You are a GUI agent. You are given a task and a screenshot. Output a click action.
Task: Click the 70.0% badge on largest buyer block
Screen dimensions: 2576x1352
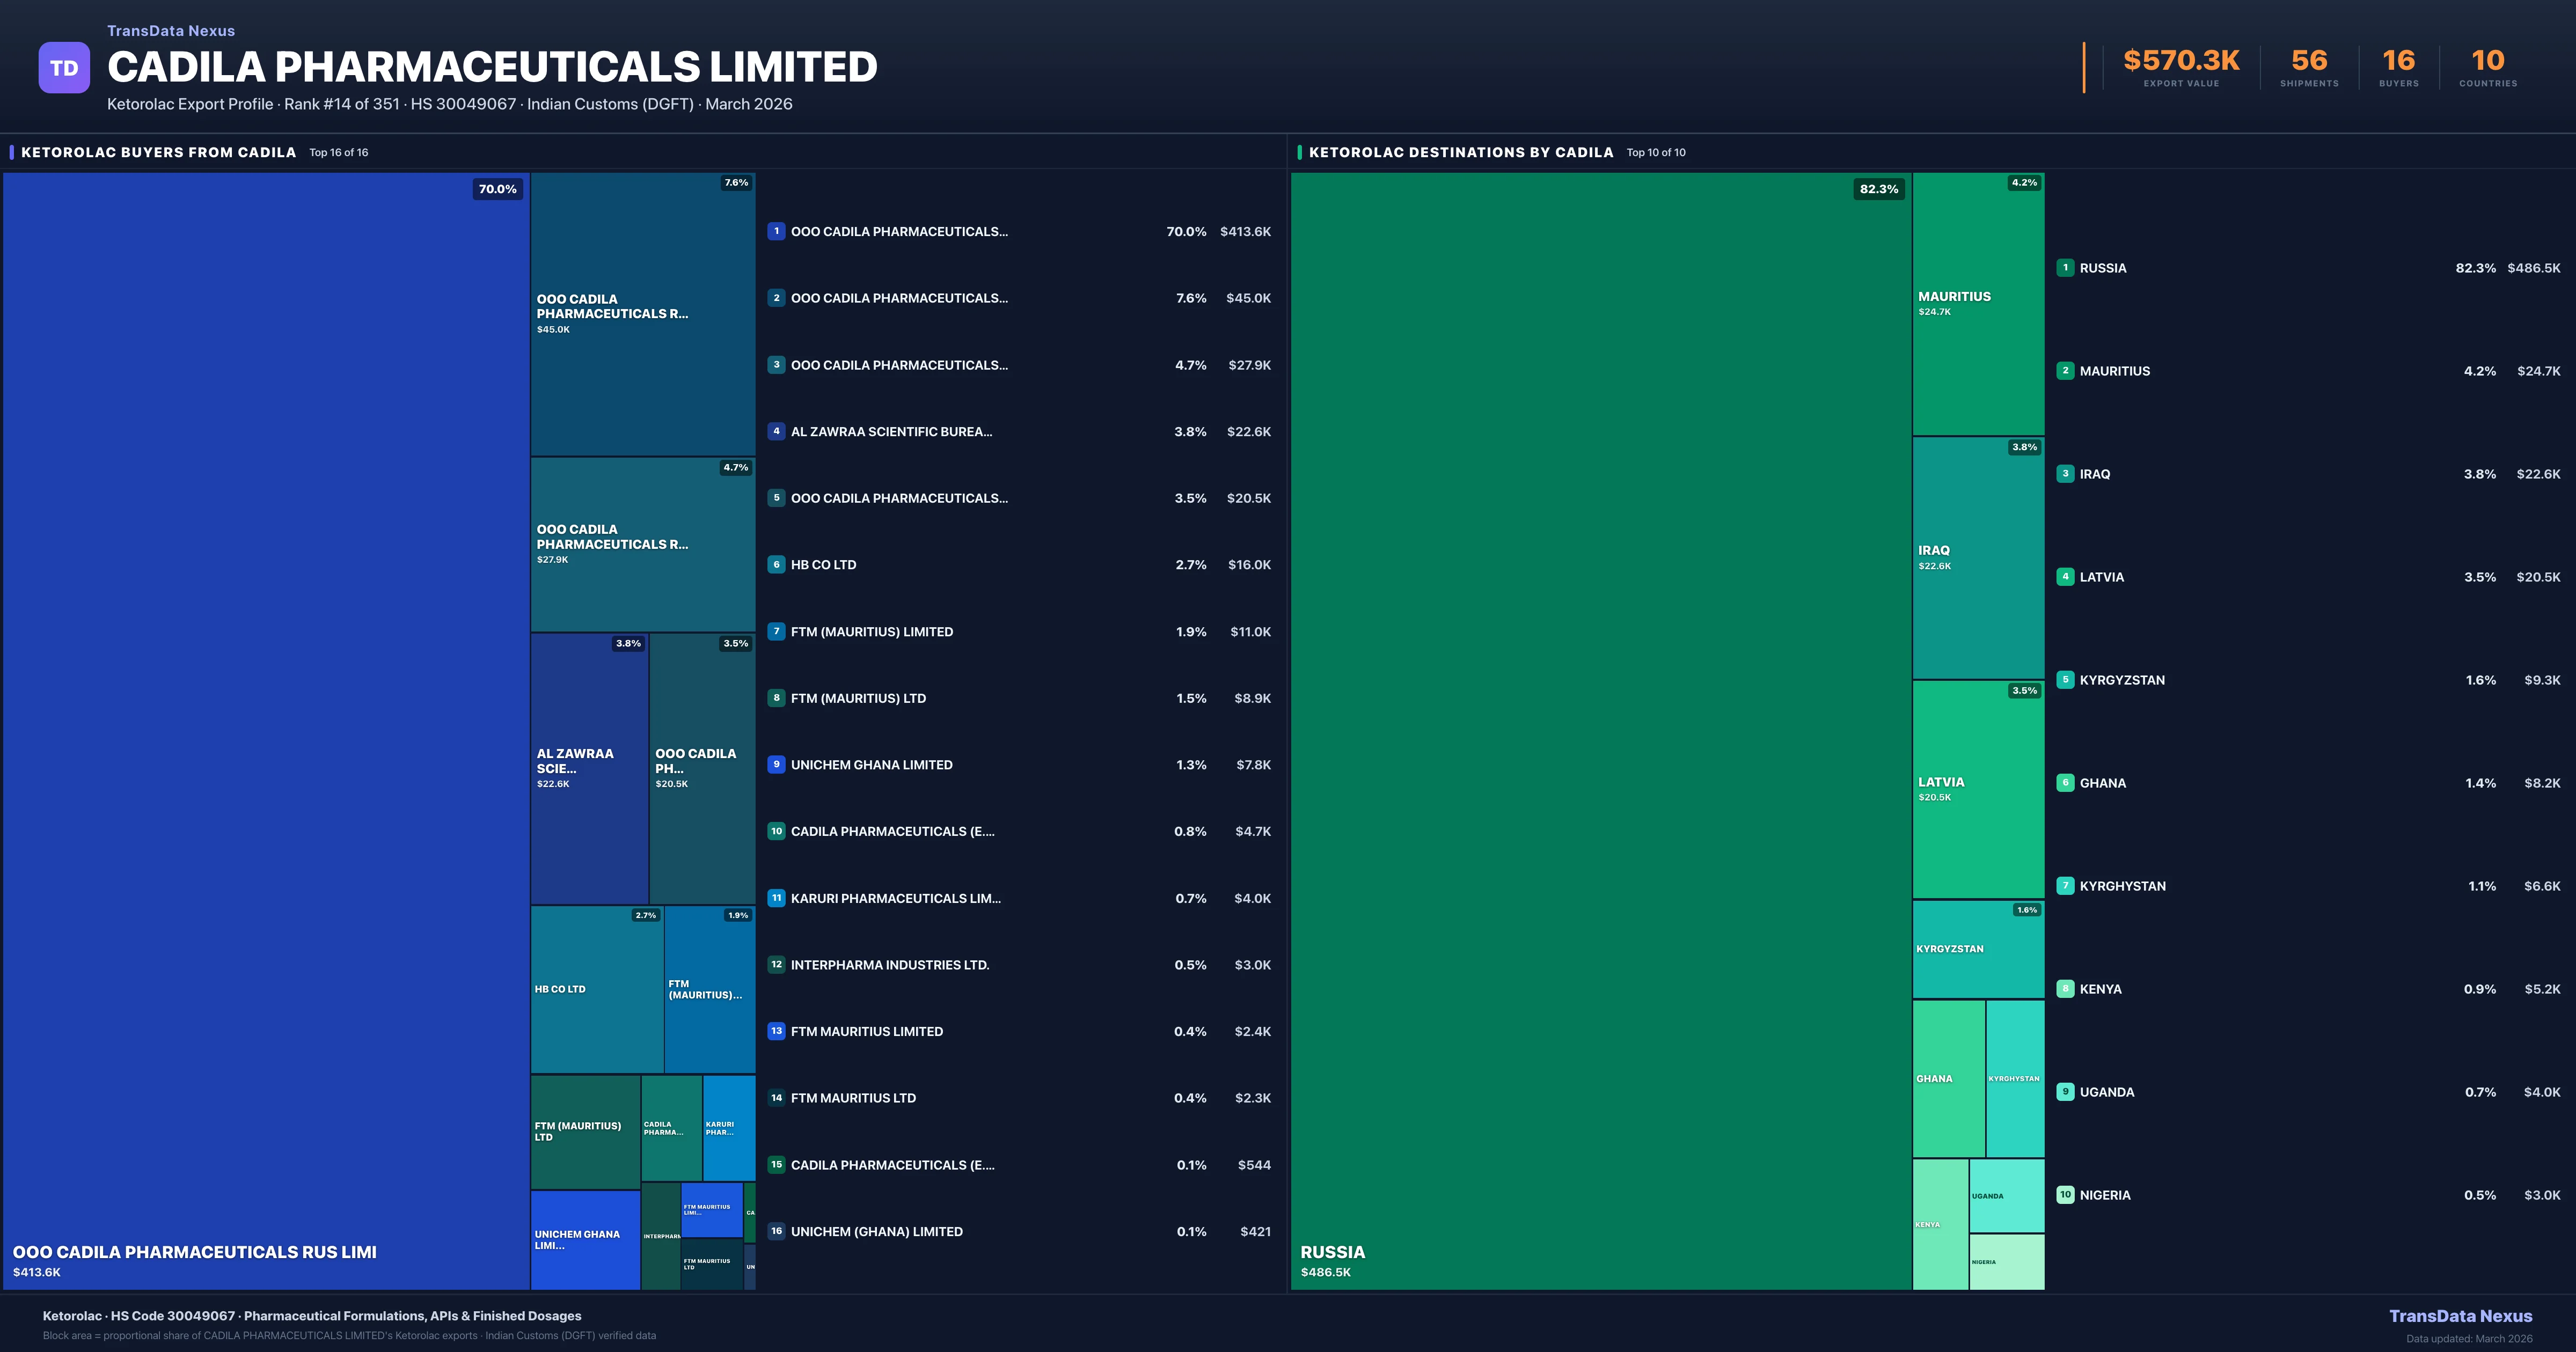pos(497,189)
